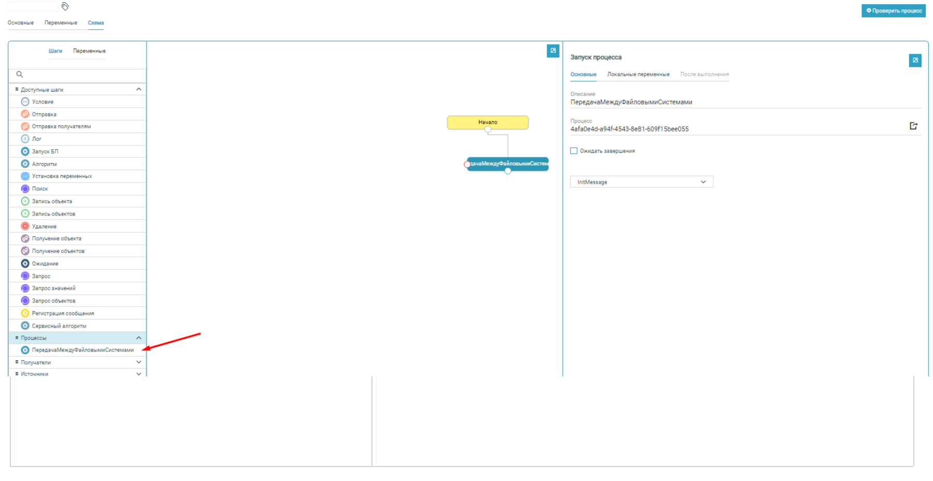Image resolution: width=933 pixels, height=481 pixels.
Task: Open the Переменные tab in the top navigation
Action: click(61, 23)
